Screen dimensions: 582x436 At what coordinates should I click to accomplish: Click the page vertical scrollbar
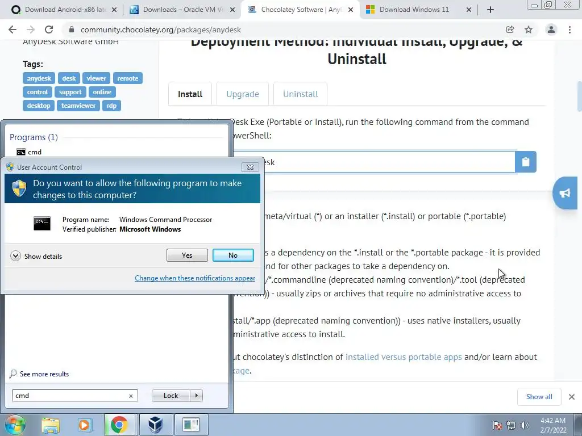pyautogui.click(x=579, y=97)
